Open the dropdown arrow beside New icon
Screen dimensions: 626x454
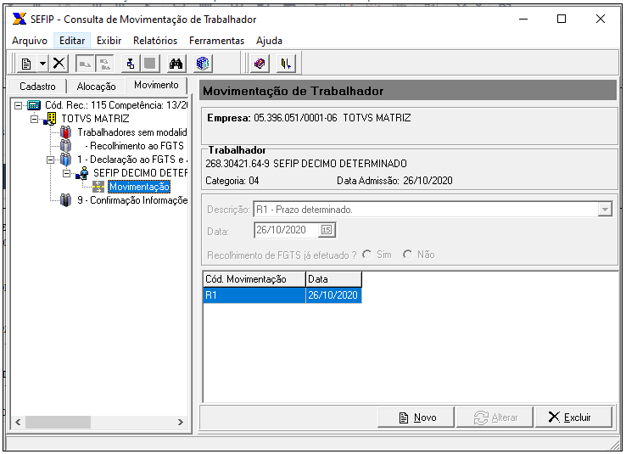(42, 64)
